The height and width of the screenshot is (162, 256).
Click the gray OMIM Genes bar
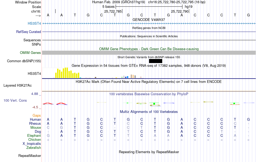click(x=149, y=53)
